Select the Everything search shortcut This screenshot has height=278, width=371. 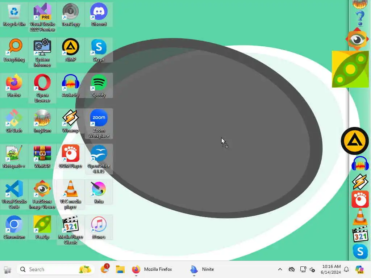(x=14, y=51)
